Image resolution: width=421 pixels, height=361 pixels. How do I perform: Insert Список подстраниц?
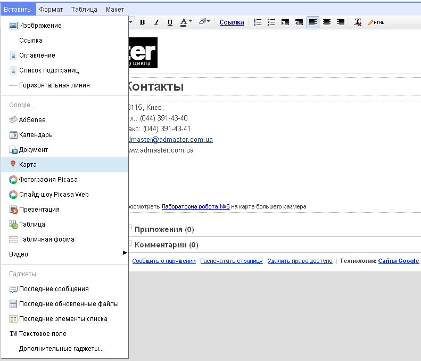[64, 70]
